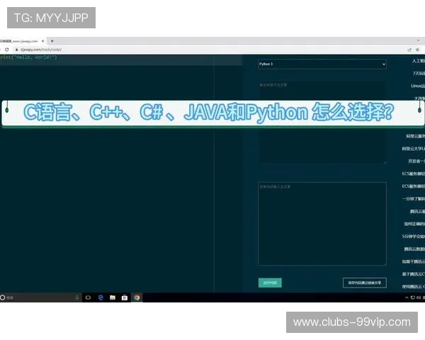Switch to Chrome on the taskbar
Viewport: 425px width, 340px height.
tap(137, 297)
